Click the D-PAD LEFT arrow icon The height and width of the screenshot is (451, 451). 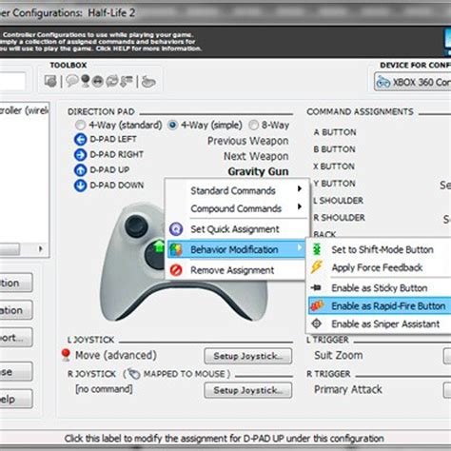(80, 140)
